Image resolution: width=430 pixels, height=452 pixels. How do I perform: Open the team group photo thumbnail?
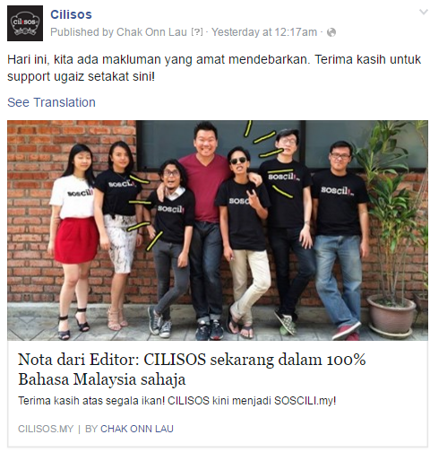click(x=218, y=230)
